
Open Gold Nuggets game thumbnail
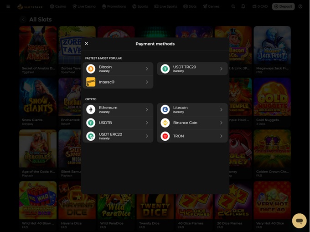click(272, 97)
